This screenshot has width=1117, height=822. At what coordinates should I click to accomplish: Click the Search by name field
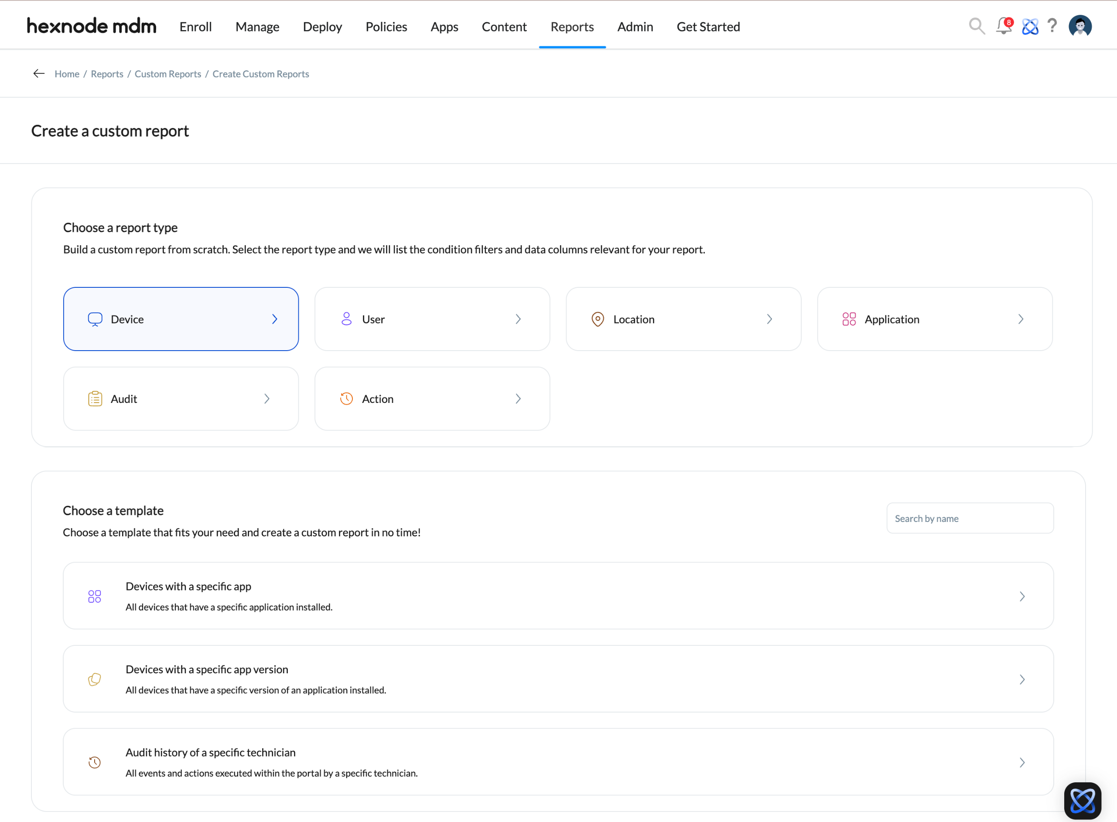[x=970, y=518]
